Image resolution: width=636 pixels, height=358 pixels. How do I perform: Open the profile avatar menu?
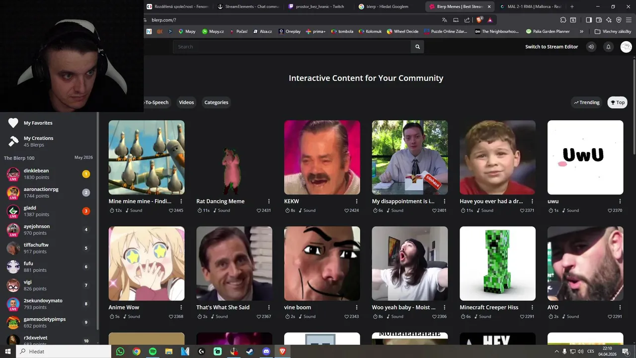click(626, 47)
